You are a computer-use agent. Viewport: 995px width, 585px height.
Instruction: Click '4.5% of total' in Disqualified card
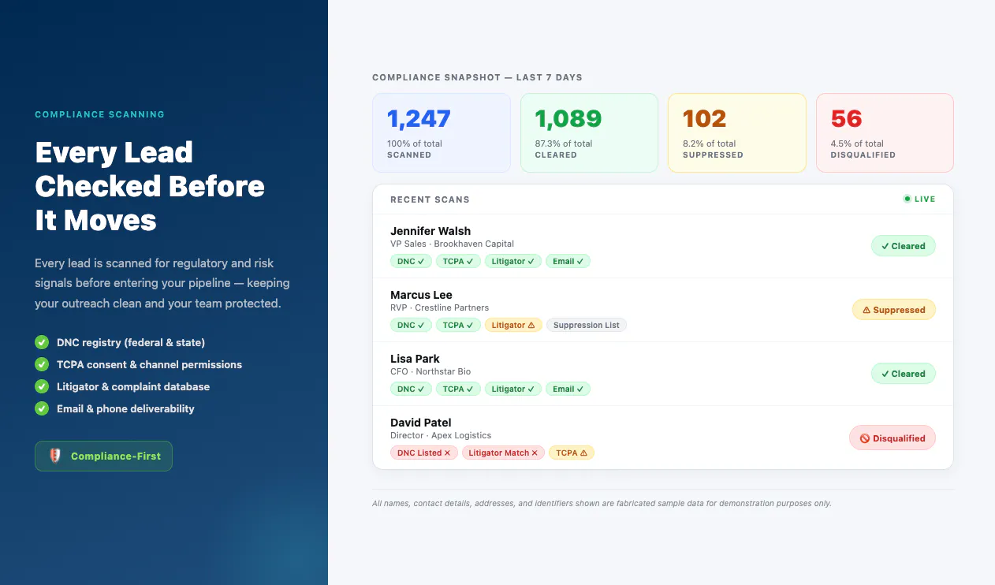(857, 143)
